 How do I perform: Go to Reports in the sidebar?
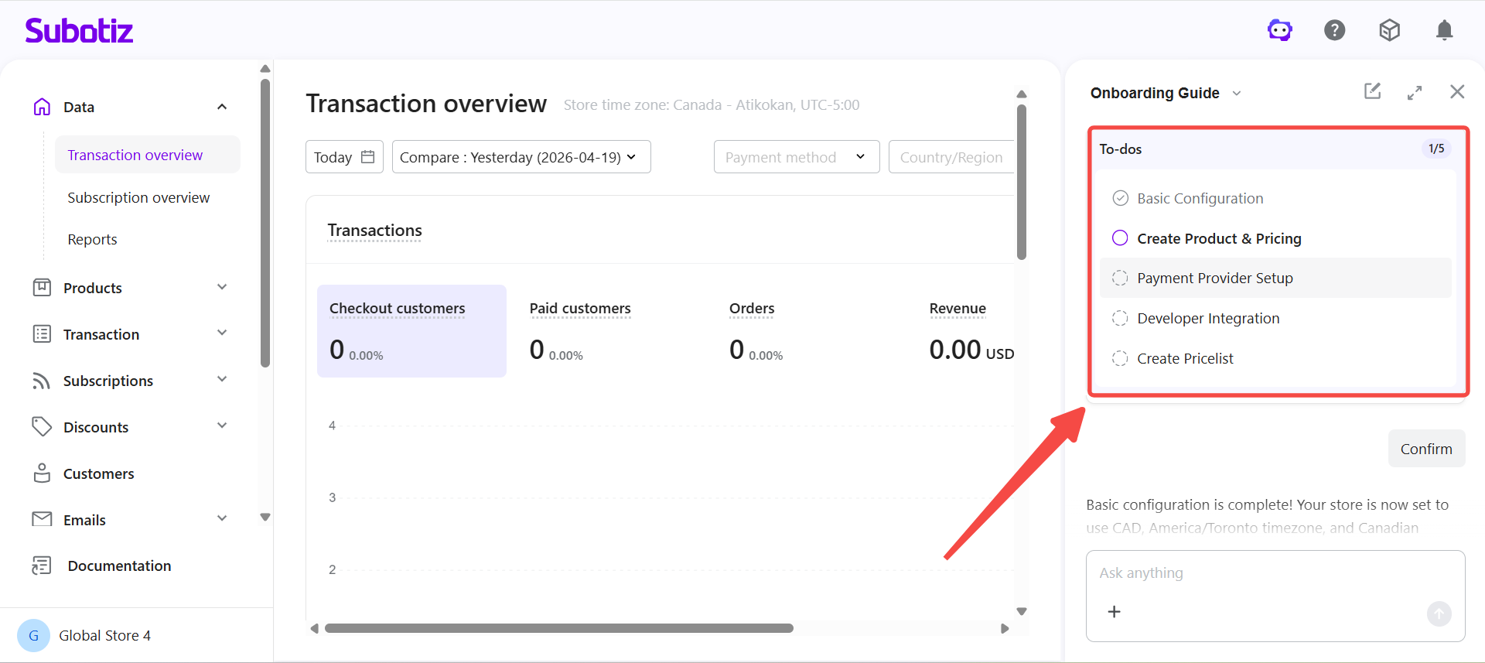[x=92, y=240]
